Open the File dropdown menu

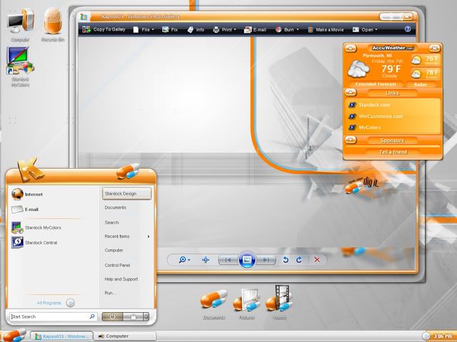147,30
